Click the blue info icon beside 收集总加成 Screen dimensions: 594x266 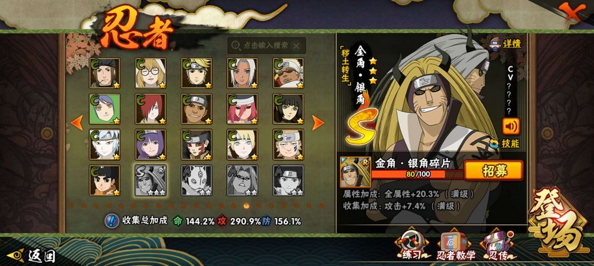click(x=112, y=220)
